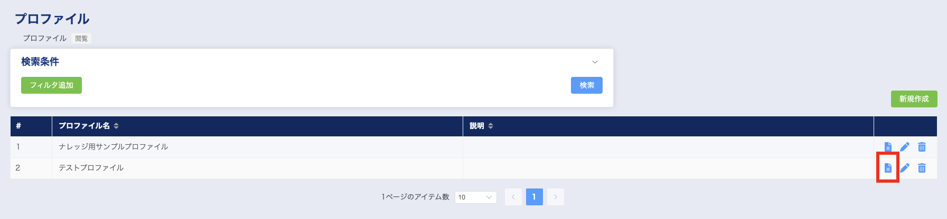This screenshot has height=219, width=947.
Task: Collapse the 検索条件 panel chevron
Action: click(595, 62)
